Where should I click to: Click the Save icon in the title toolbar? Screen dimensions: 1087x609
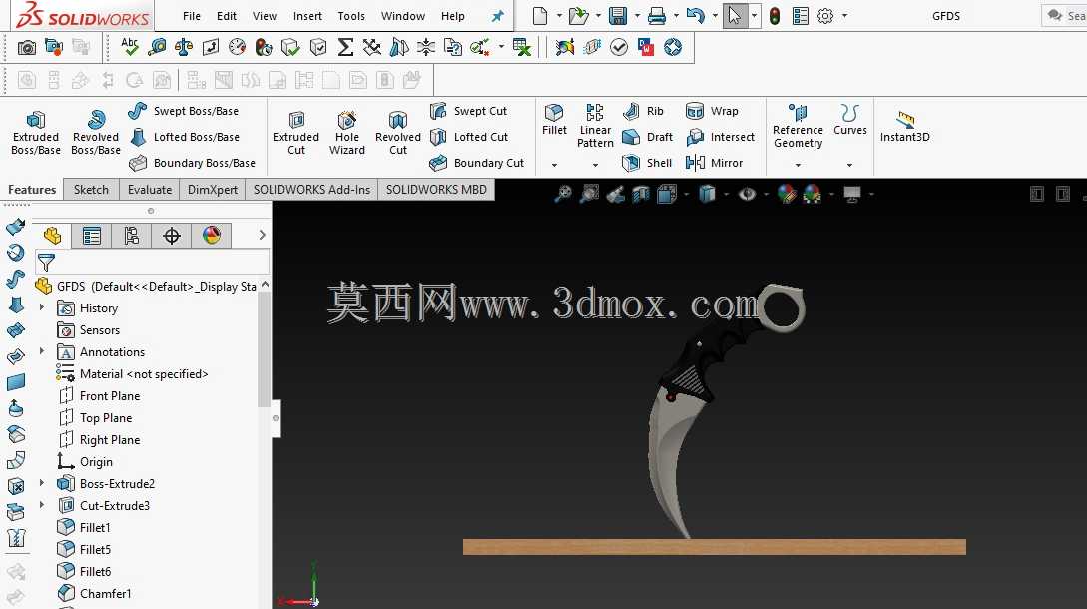pos(618,15)
